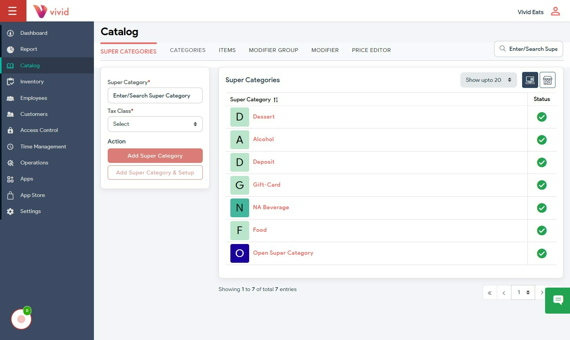Open the live chat widget
Viewport: 570px width, 340px height.
point(558,300)
